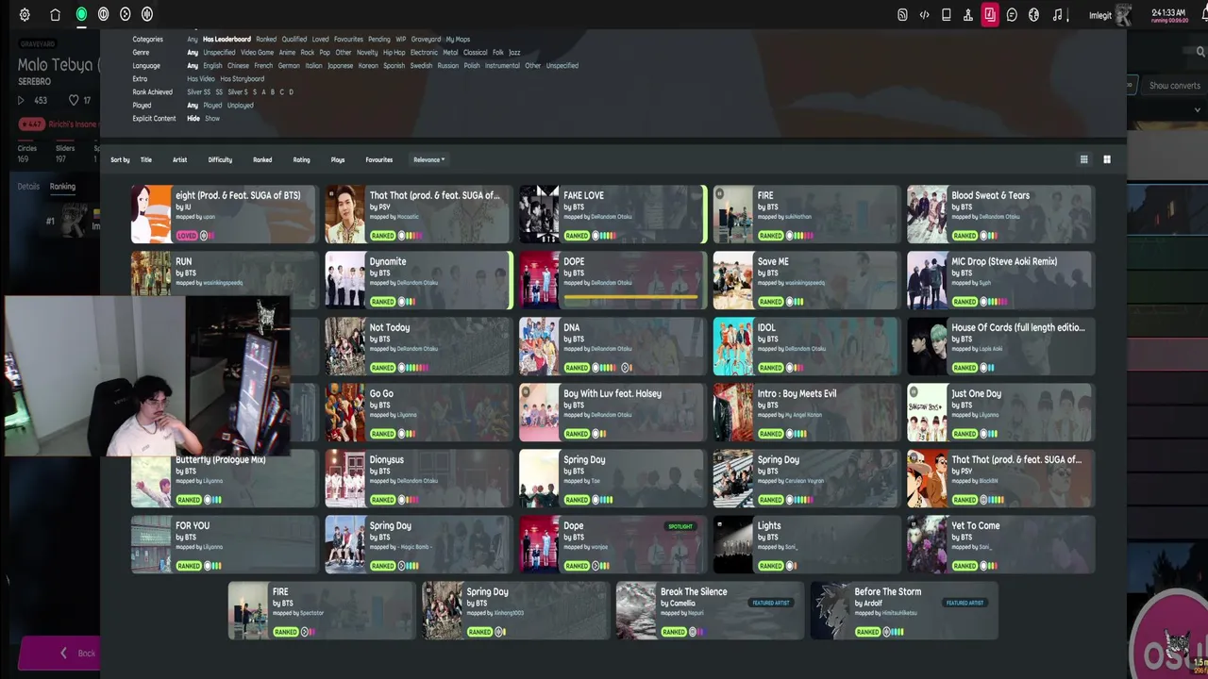The width and height of the screenshot is (1208, 679).
Task: Open the Dynamite beatmap card
Action: click(x=419, y=280)
